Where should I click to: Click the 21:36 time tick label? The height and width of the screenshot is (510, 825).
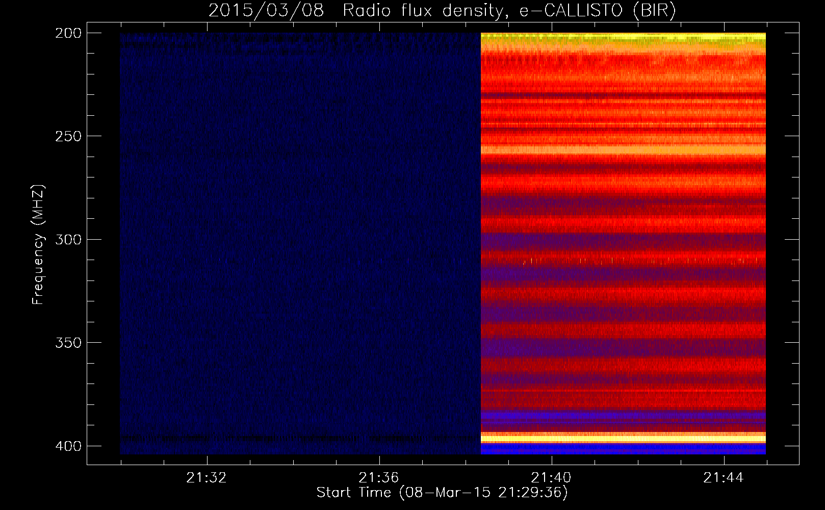point(379,478)
